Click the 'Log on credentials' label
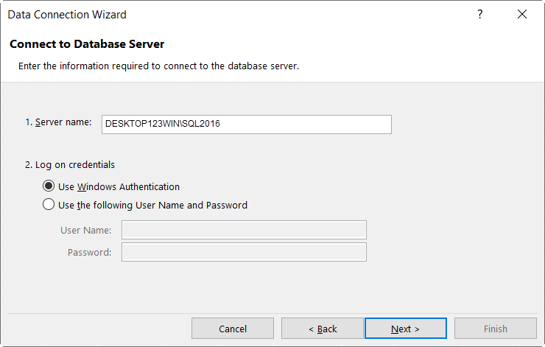Screen dimensions: 545x347 coord(70,165)
